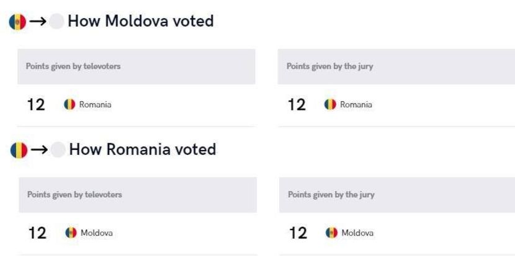
Task: Select the 'How Romania voted' heading
Action: [x=142, y=149]
